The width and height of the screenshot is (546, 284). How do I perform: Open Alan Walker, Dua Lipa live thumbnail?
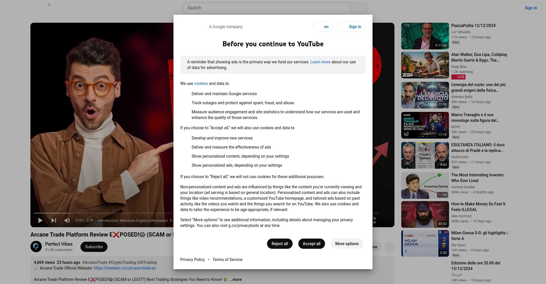click(x=425, y=65)
